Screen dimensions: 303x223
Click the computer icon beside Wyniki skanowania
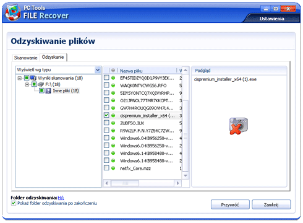[x=33, y=78]
